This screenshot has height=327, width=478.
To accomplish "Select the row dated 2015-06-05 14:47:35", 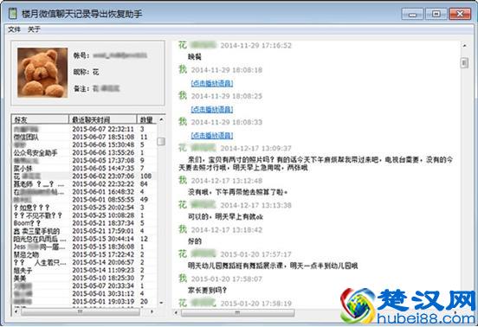I will click(85, 168).
